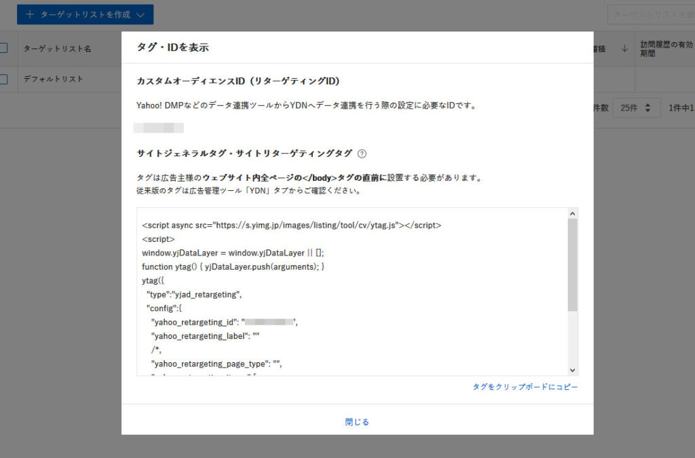
Task: Expand the ターゲットリストを作成 dropdown chevron
Action: click(140, 14)
